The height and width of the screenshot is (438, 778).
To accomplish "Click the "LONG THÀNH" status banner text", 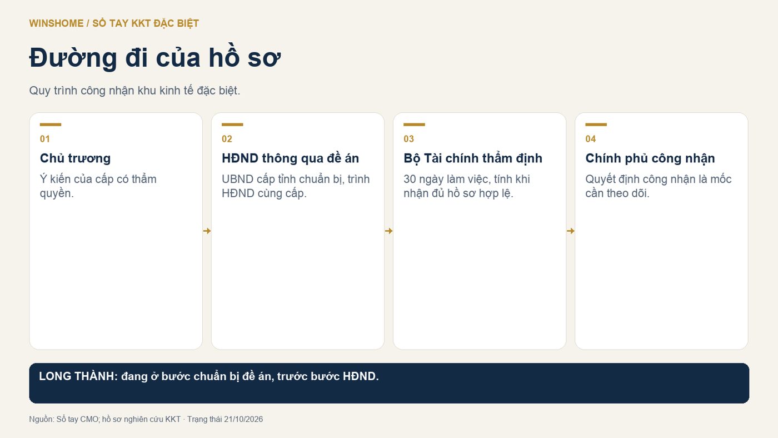I will 209,376.
